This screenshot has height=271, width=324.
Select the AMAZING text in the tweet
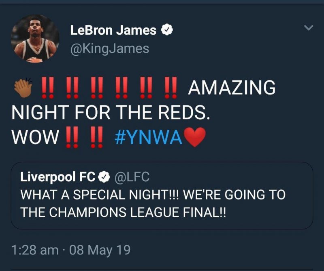[x=232, y=88]
